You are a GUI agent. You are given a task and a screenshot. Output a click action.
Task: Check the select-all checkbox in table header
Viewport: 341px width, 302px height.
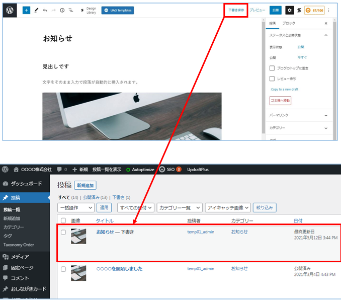click(63, 220)
